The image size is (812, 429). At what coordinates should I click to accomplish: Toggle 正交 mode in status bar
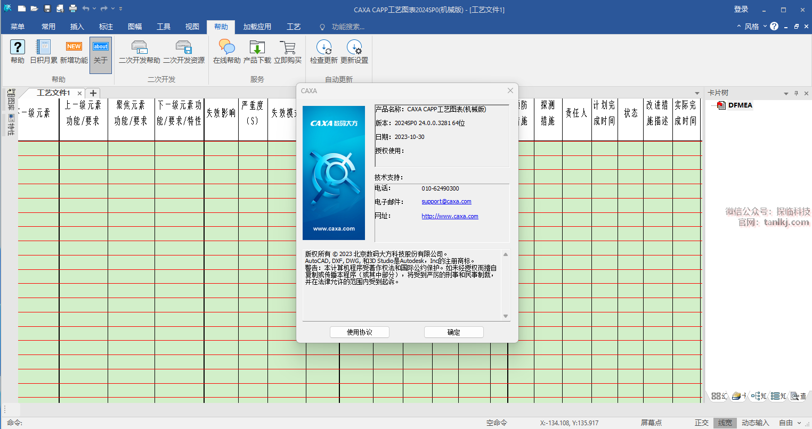click(x=702, y=423)
